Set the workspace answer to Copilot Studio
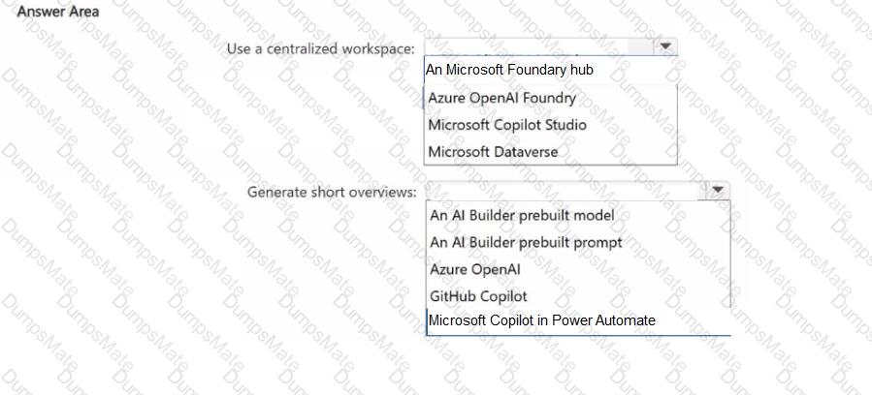 tap(506, 125)
